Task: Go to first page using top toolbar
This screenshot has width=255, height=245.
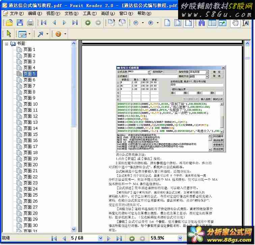Action: click(44, 23)
